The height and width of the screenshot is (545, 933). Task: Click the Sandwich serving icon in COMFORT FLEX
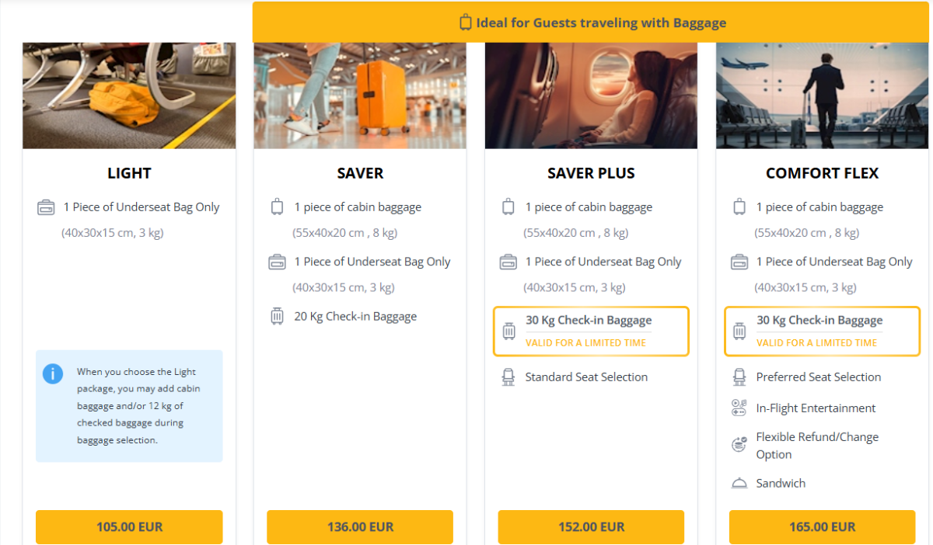(x=739, y=482)
